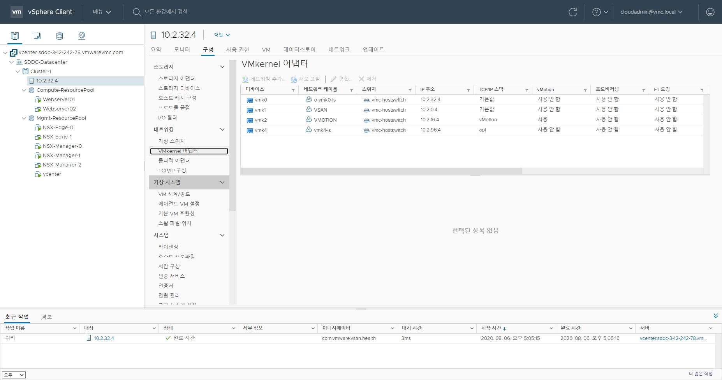
Task: Switch to the 경보 tab
Action: click(47, 317)
